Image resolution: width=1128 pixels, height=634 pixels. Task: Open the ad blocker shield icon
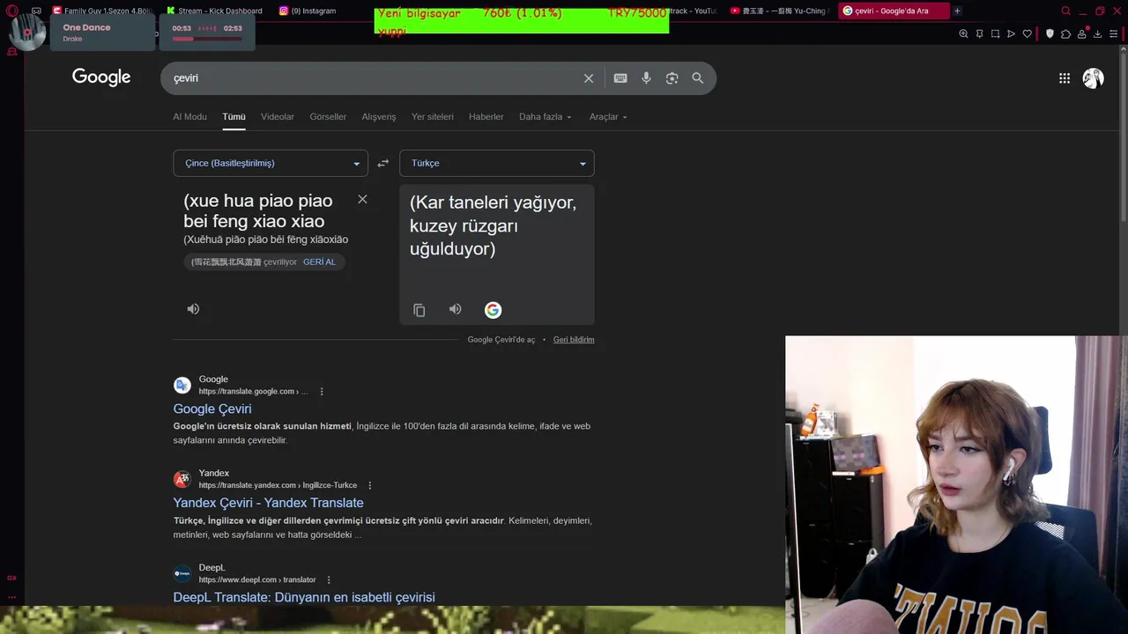coord(1050,33)
